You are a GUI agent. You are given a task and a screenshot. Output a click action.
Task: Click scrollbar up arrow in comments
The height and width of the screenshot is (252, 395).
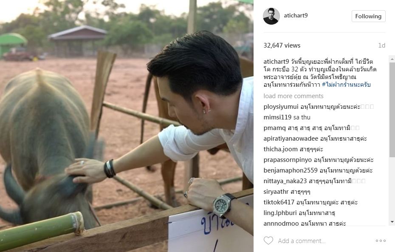pyautogui.click(x=392, y=59)
